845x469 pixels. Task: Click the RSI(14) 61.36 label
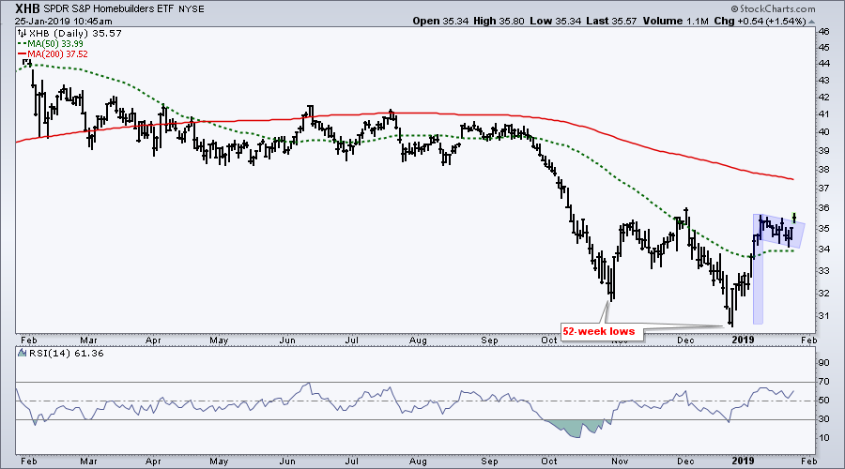tap(66, 354)
